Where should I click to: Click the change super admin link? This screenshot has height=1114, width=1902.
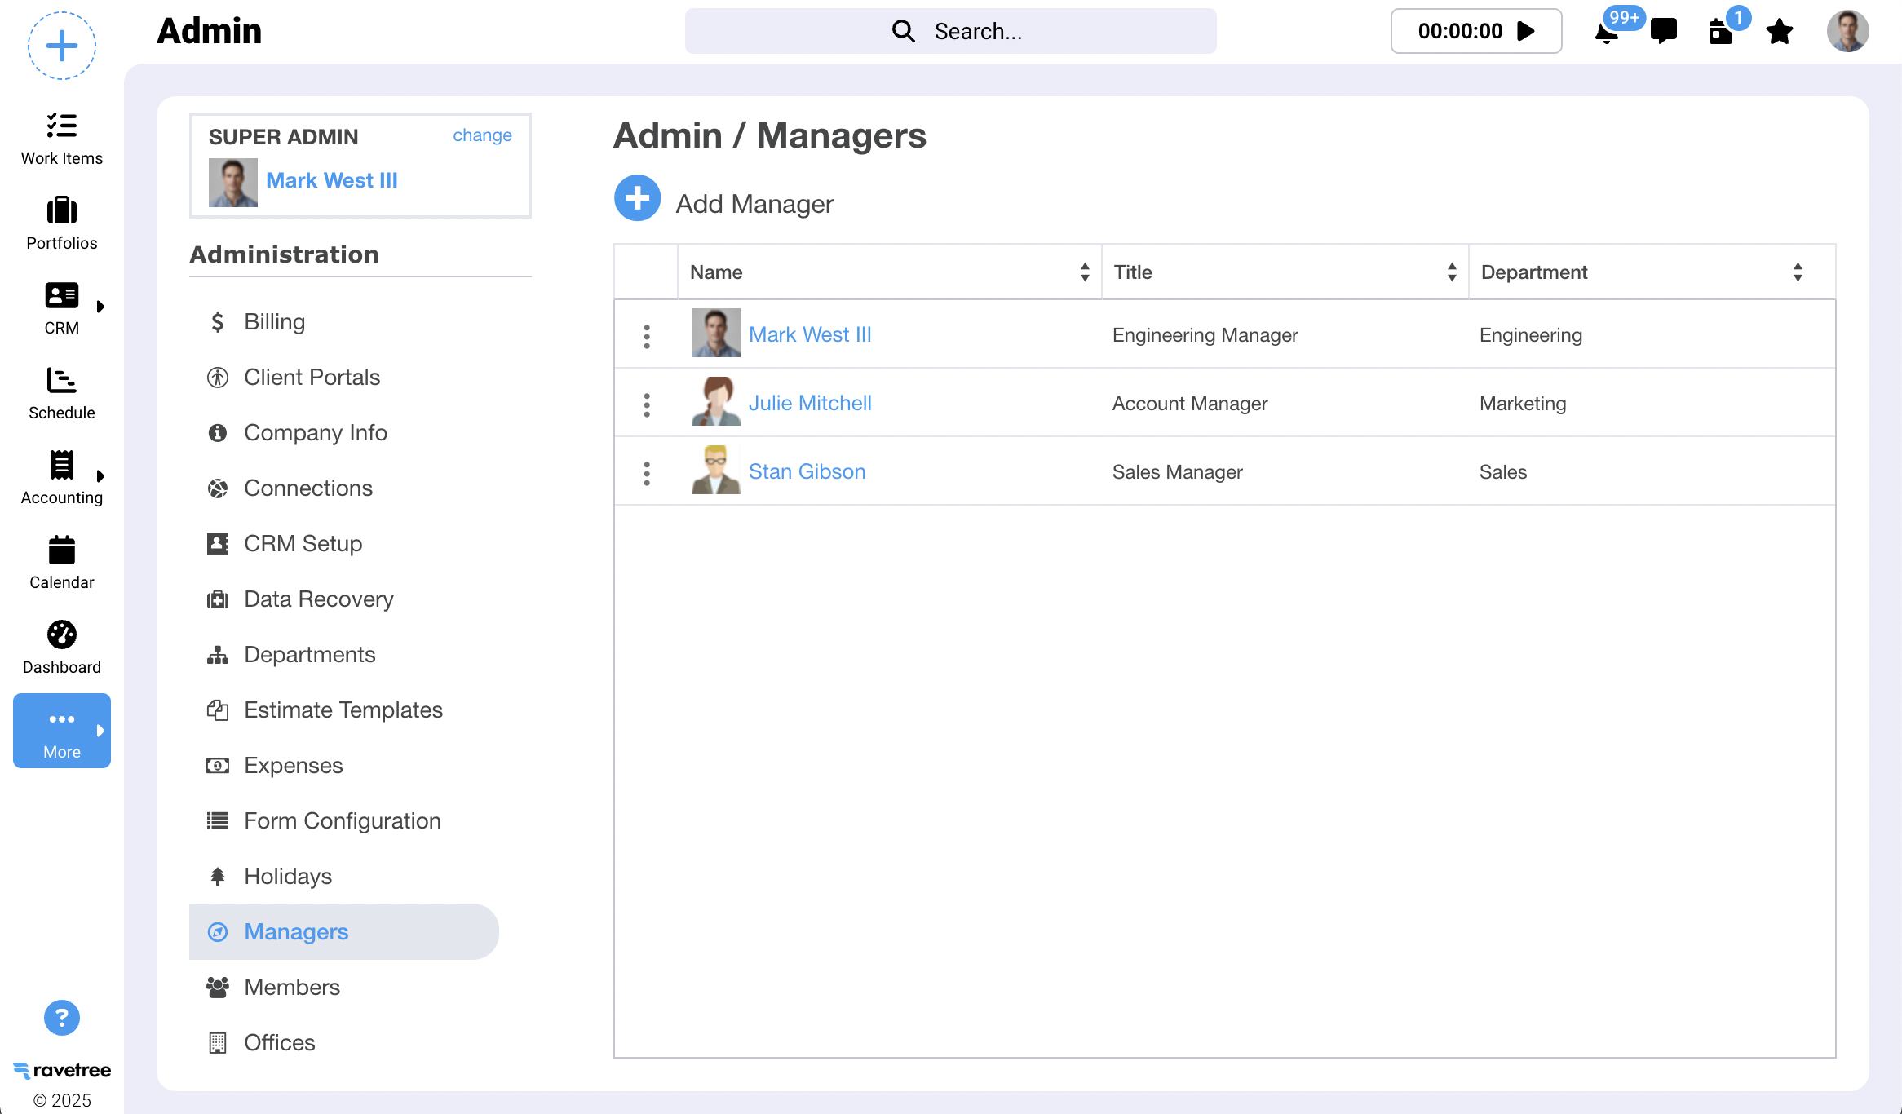point(482,135)
